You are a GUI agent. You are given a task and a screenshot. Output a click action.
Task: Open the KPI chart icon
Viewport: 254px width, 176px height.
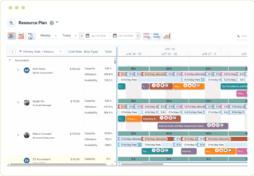167,36
